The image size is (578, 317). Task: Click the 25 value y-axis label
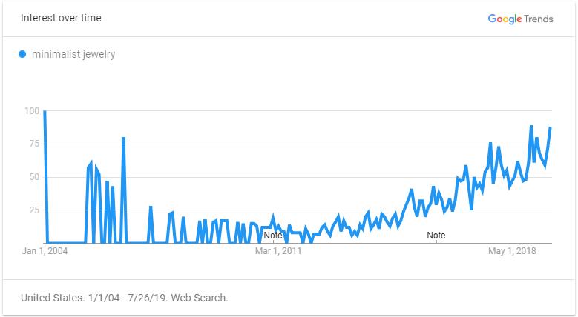(x=34, y=210)
